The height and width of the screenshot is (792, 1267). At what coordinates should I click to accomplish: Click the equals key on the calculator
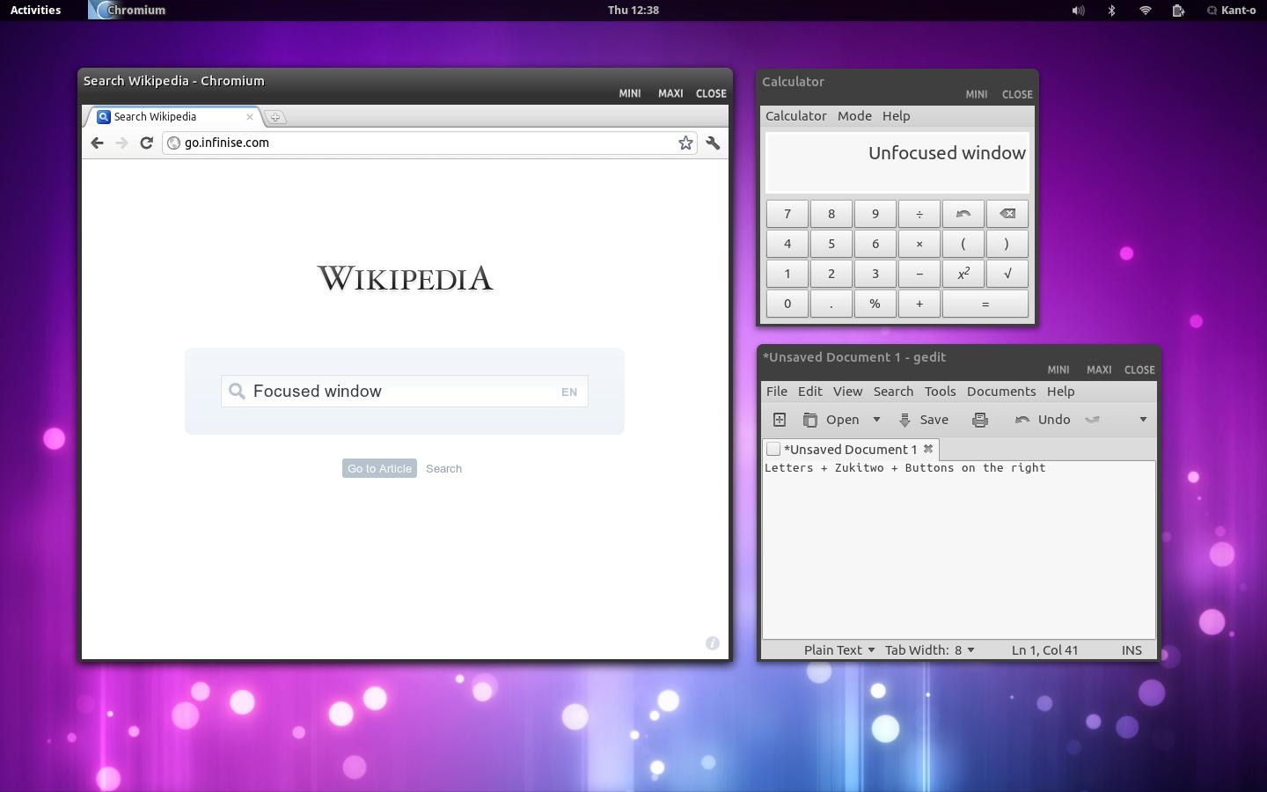pyautogui.click(x=985, y=304)
